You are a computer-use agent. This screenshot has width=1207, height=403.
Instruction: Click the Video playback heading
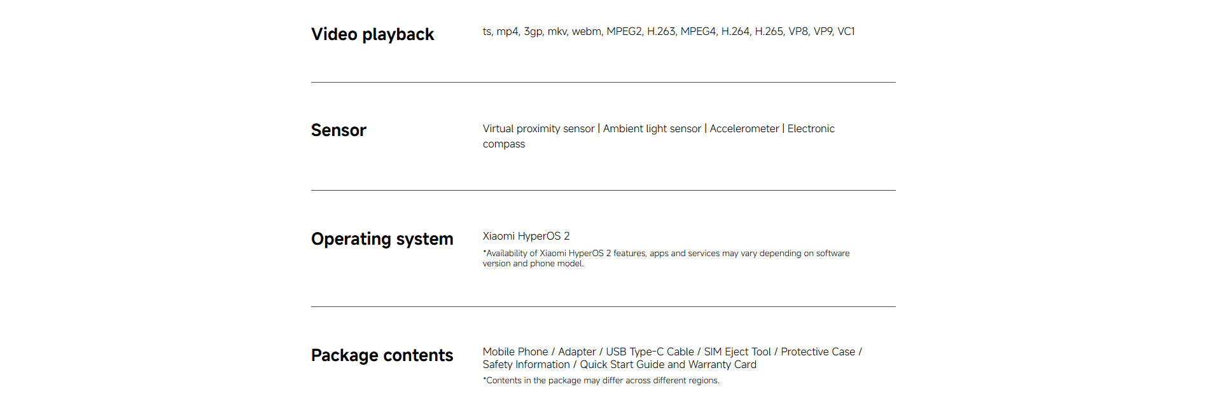(x=372, y=34)
